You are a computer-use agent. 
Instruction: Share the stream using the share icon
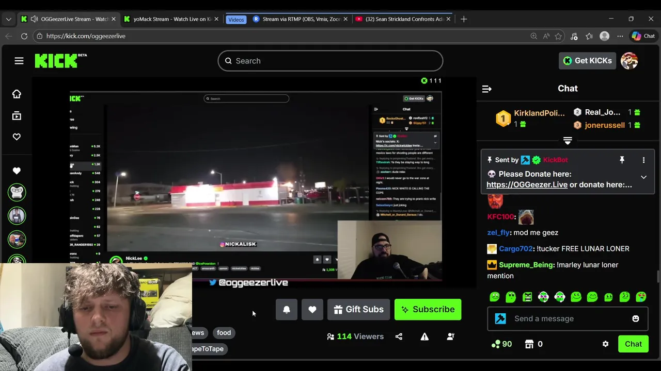[399, 336]
